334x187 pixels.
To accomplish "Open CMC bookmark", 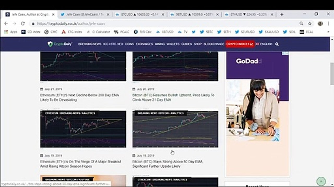I will [x=51, y=32].
